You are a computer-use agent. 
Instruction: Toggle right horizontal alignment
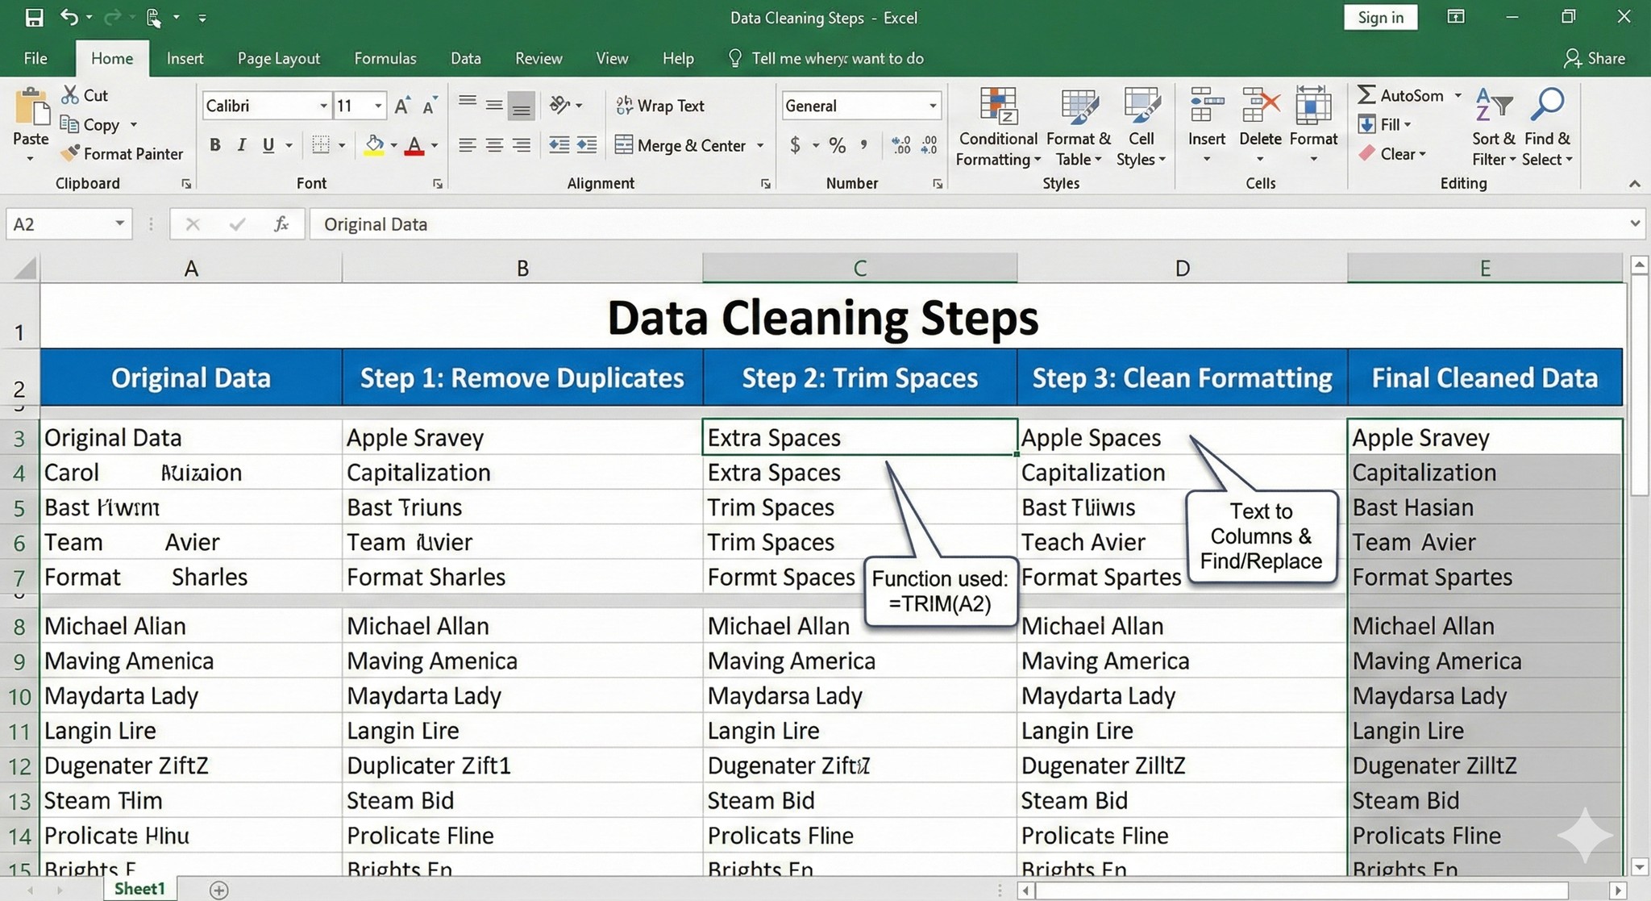(x=522, y=145)
